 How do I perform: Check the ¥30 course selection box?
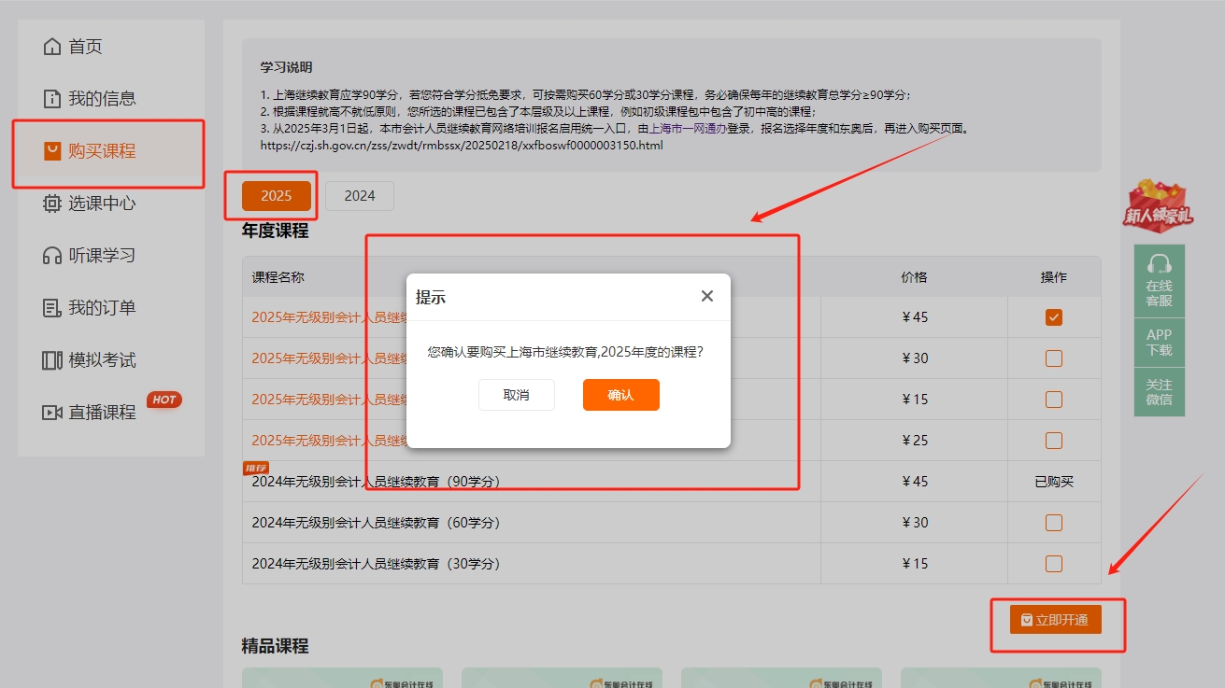tap(1053, 358)
